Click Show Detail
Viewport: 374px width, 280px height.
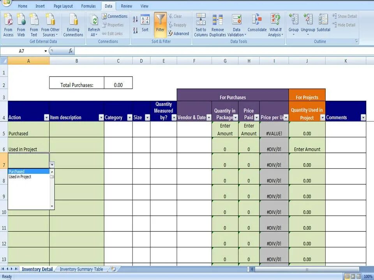pos(345,16)
